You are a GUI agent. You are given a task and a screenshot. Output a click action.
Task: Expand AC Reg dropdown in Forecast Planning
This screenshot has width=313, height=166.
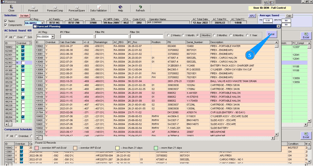click(x=53, y=37)
